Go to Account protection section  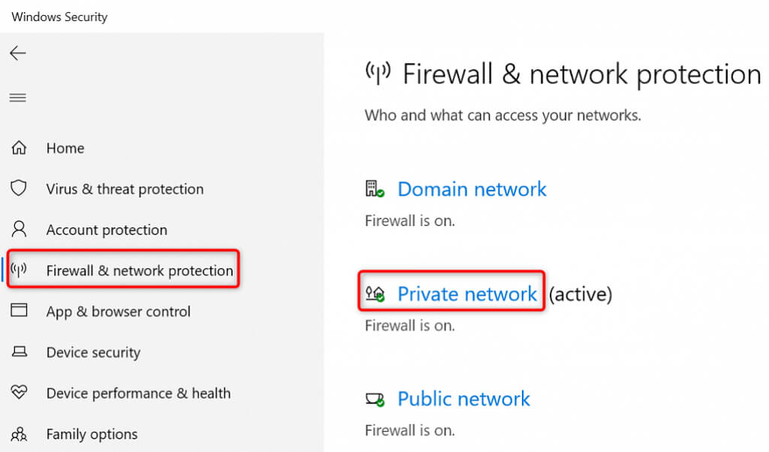point(107,230)
